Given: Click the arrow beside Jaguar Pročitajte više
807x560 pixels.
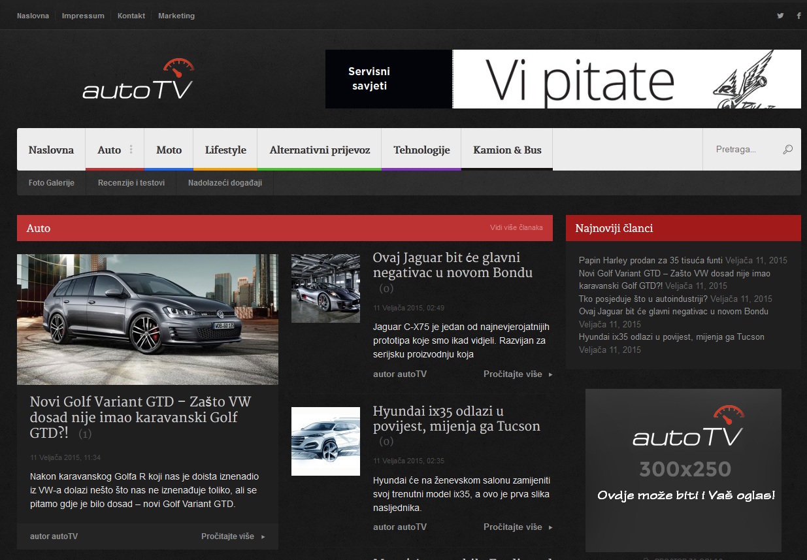Looking at the screenshot, I should point(551,375).
